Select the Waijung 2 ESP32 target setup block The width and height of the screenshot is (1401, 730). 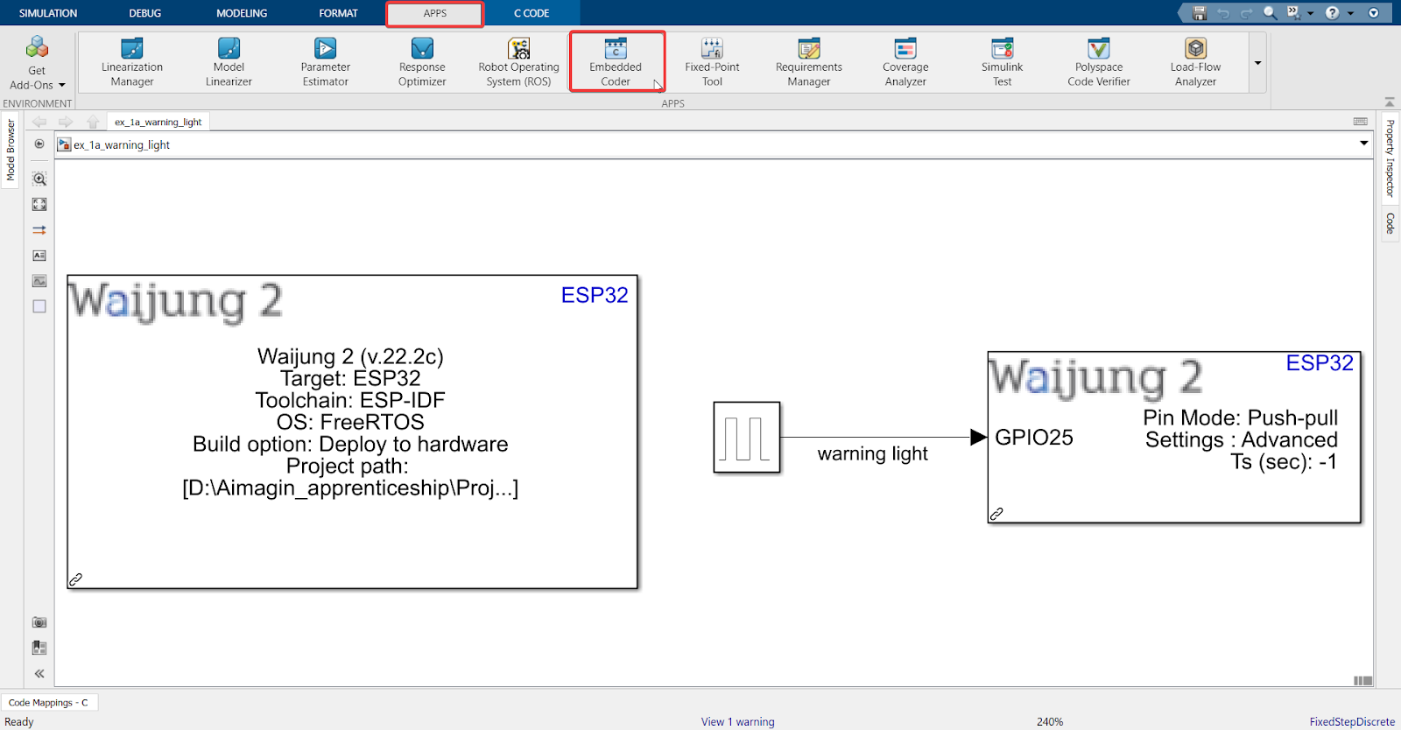pyautogui.click(x=352, y=432)
